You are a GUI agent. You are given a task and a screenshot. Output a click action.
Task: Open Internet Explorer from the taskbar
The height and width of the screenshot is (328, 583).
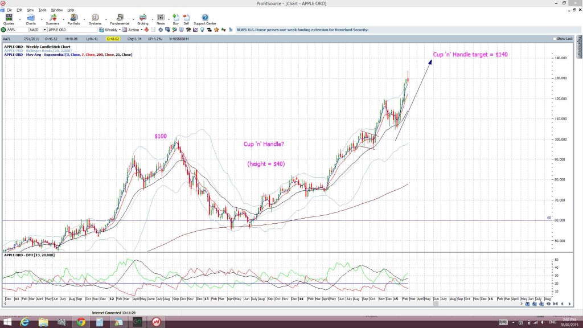click(x=24, y=322)
